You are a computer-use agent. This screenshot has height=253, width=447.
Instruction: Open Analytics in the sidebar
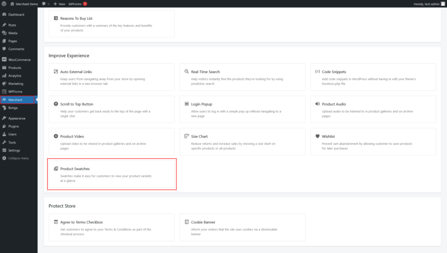[x=19, y=75]
